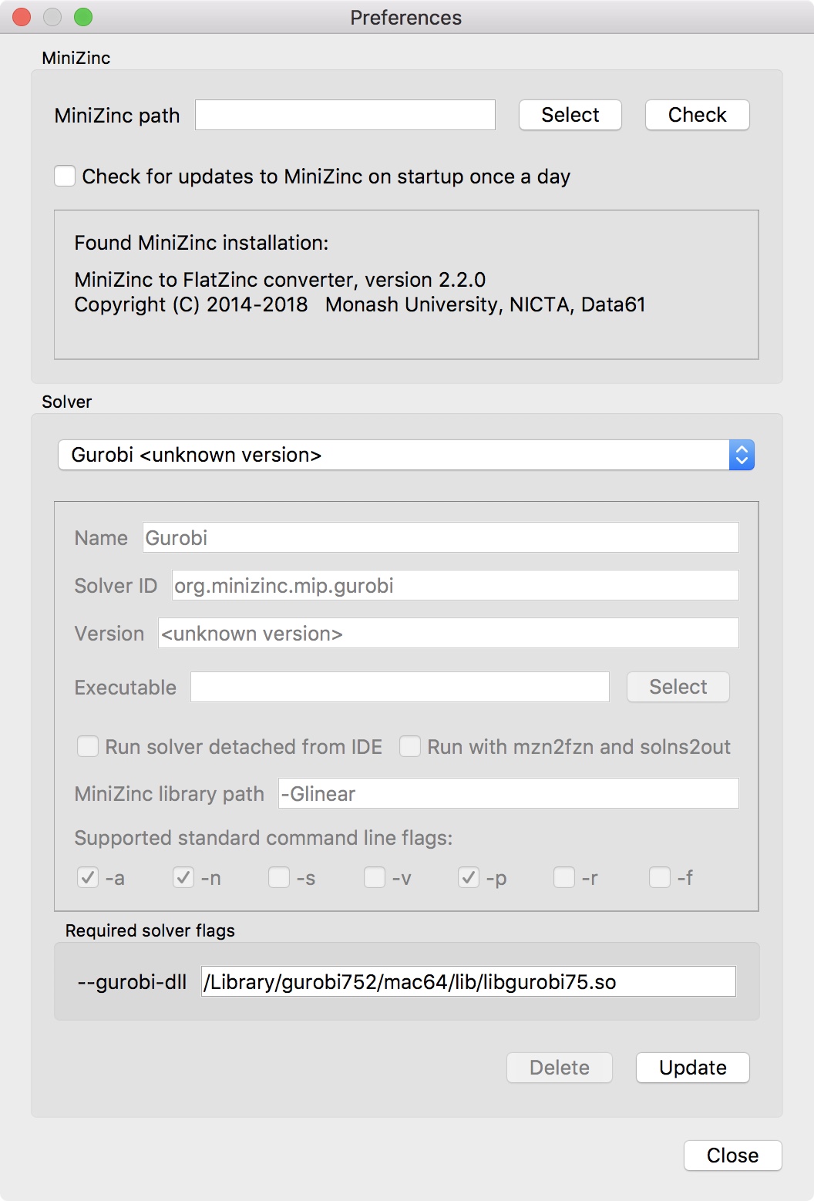Image resolution: width=814 pixels, height=1201 pixels.
Task: Disable the -a command line flag
Action: (86, 877)
